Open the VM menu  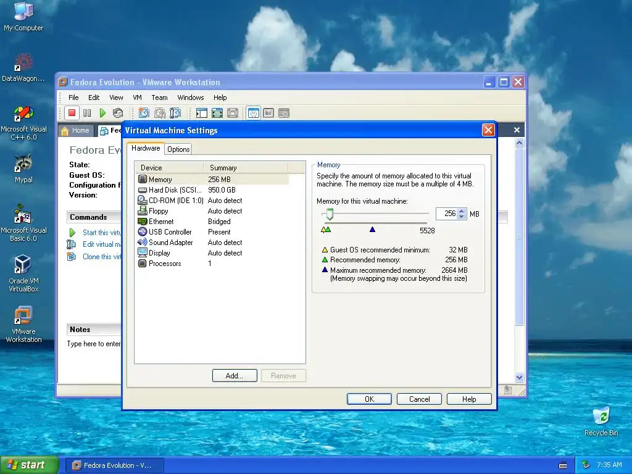coord(138,98)
